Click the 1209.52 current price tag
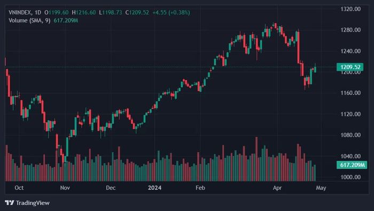The width and height of the screenshot is (374, 211). [x=350, y=67]
